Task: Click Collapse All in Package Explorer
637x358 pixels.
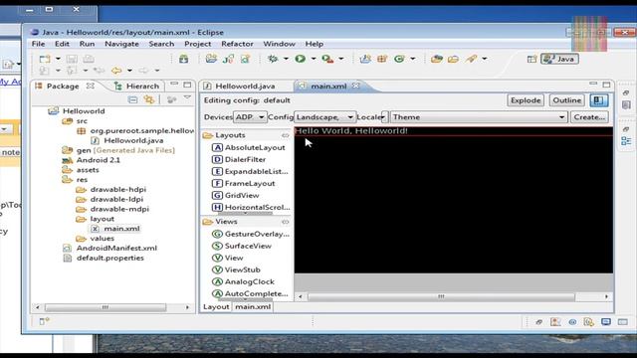Action: pyautogui.click(x=132, y=99)
